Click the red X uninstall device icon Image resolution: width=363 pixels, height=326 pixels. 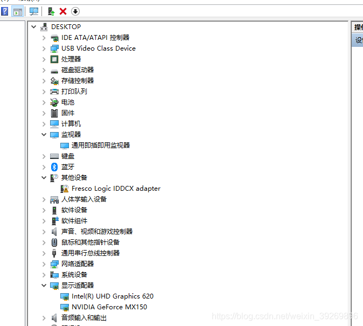(x=63, y=11)
